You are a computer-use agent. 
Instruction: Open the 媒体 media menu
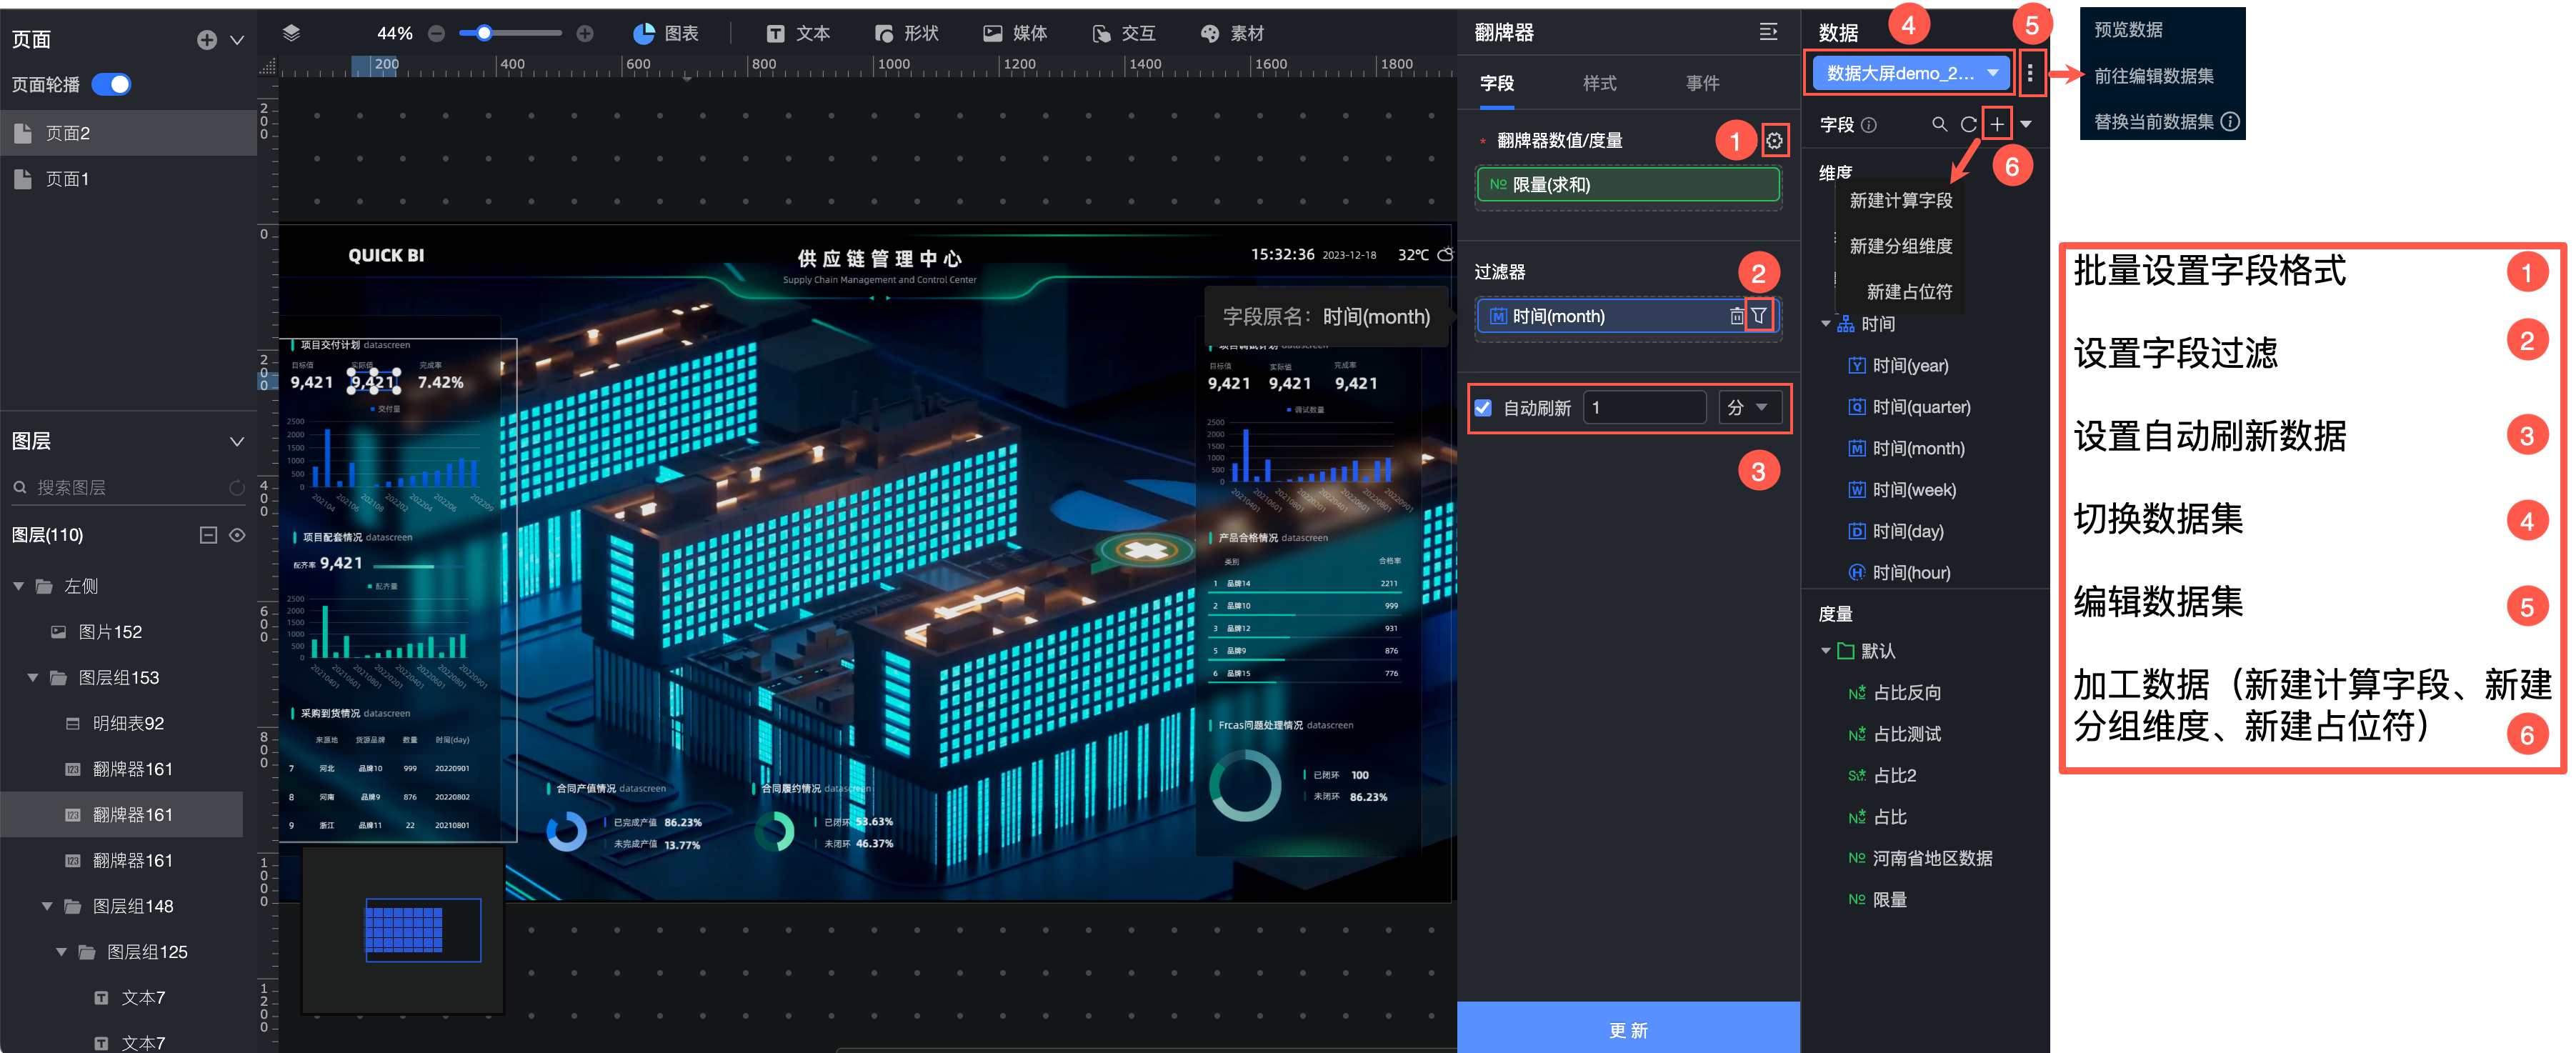coord(1015,34)
